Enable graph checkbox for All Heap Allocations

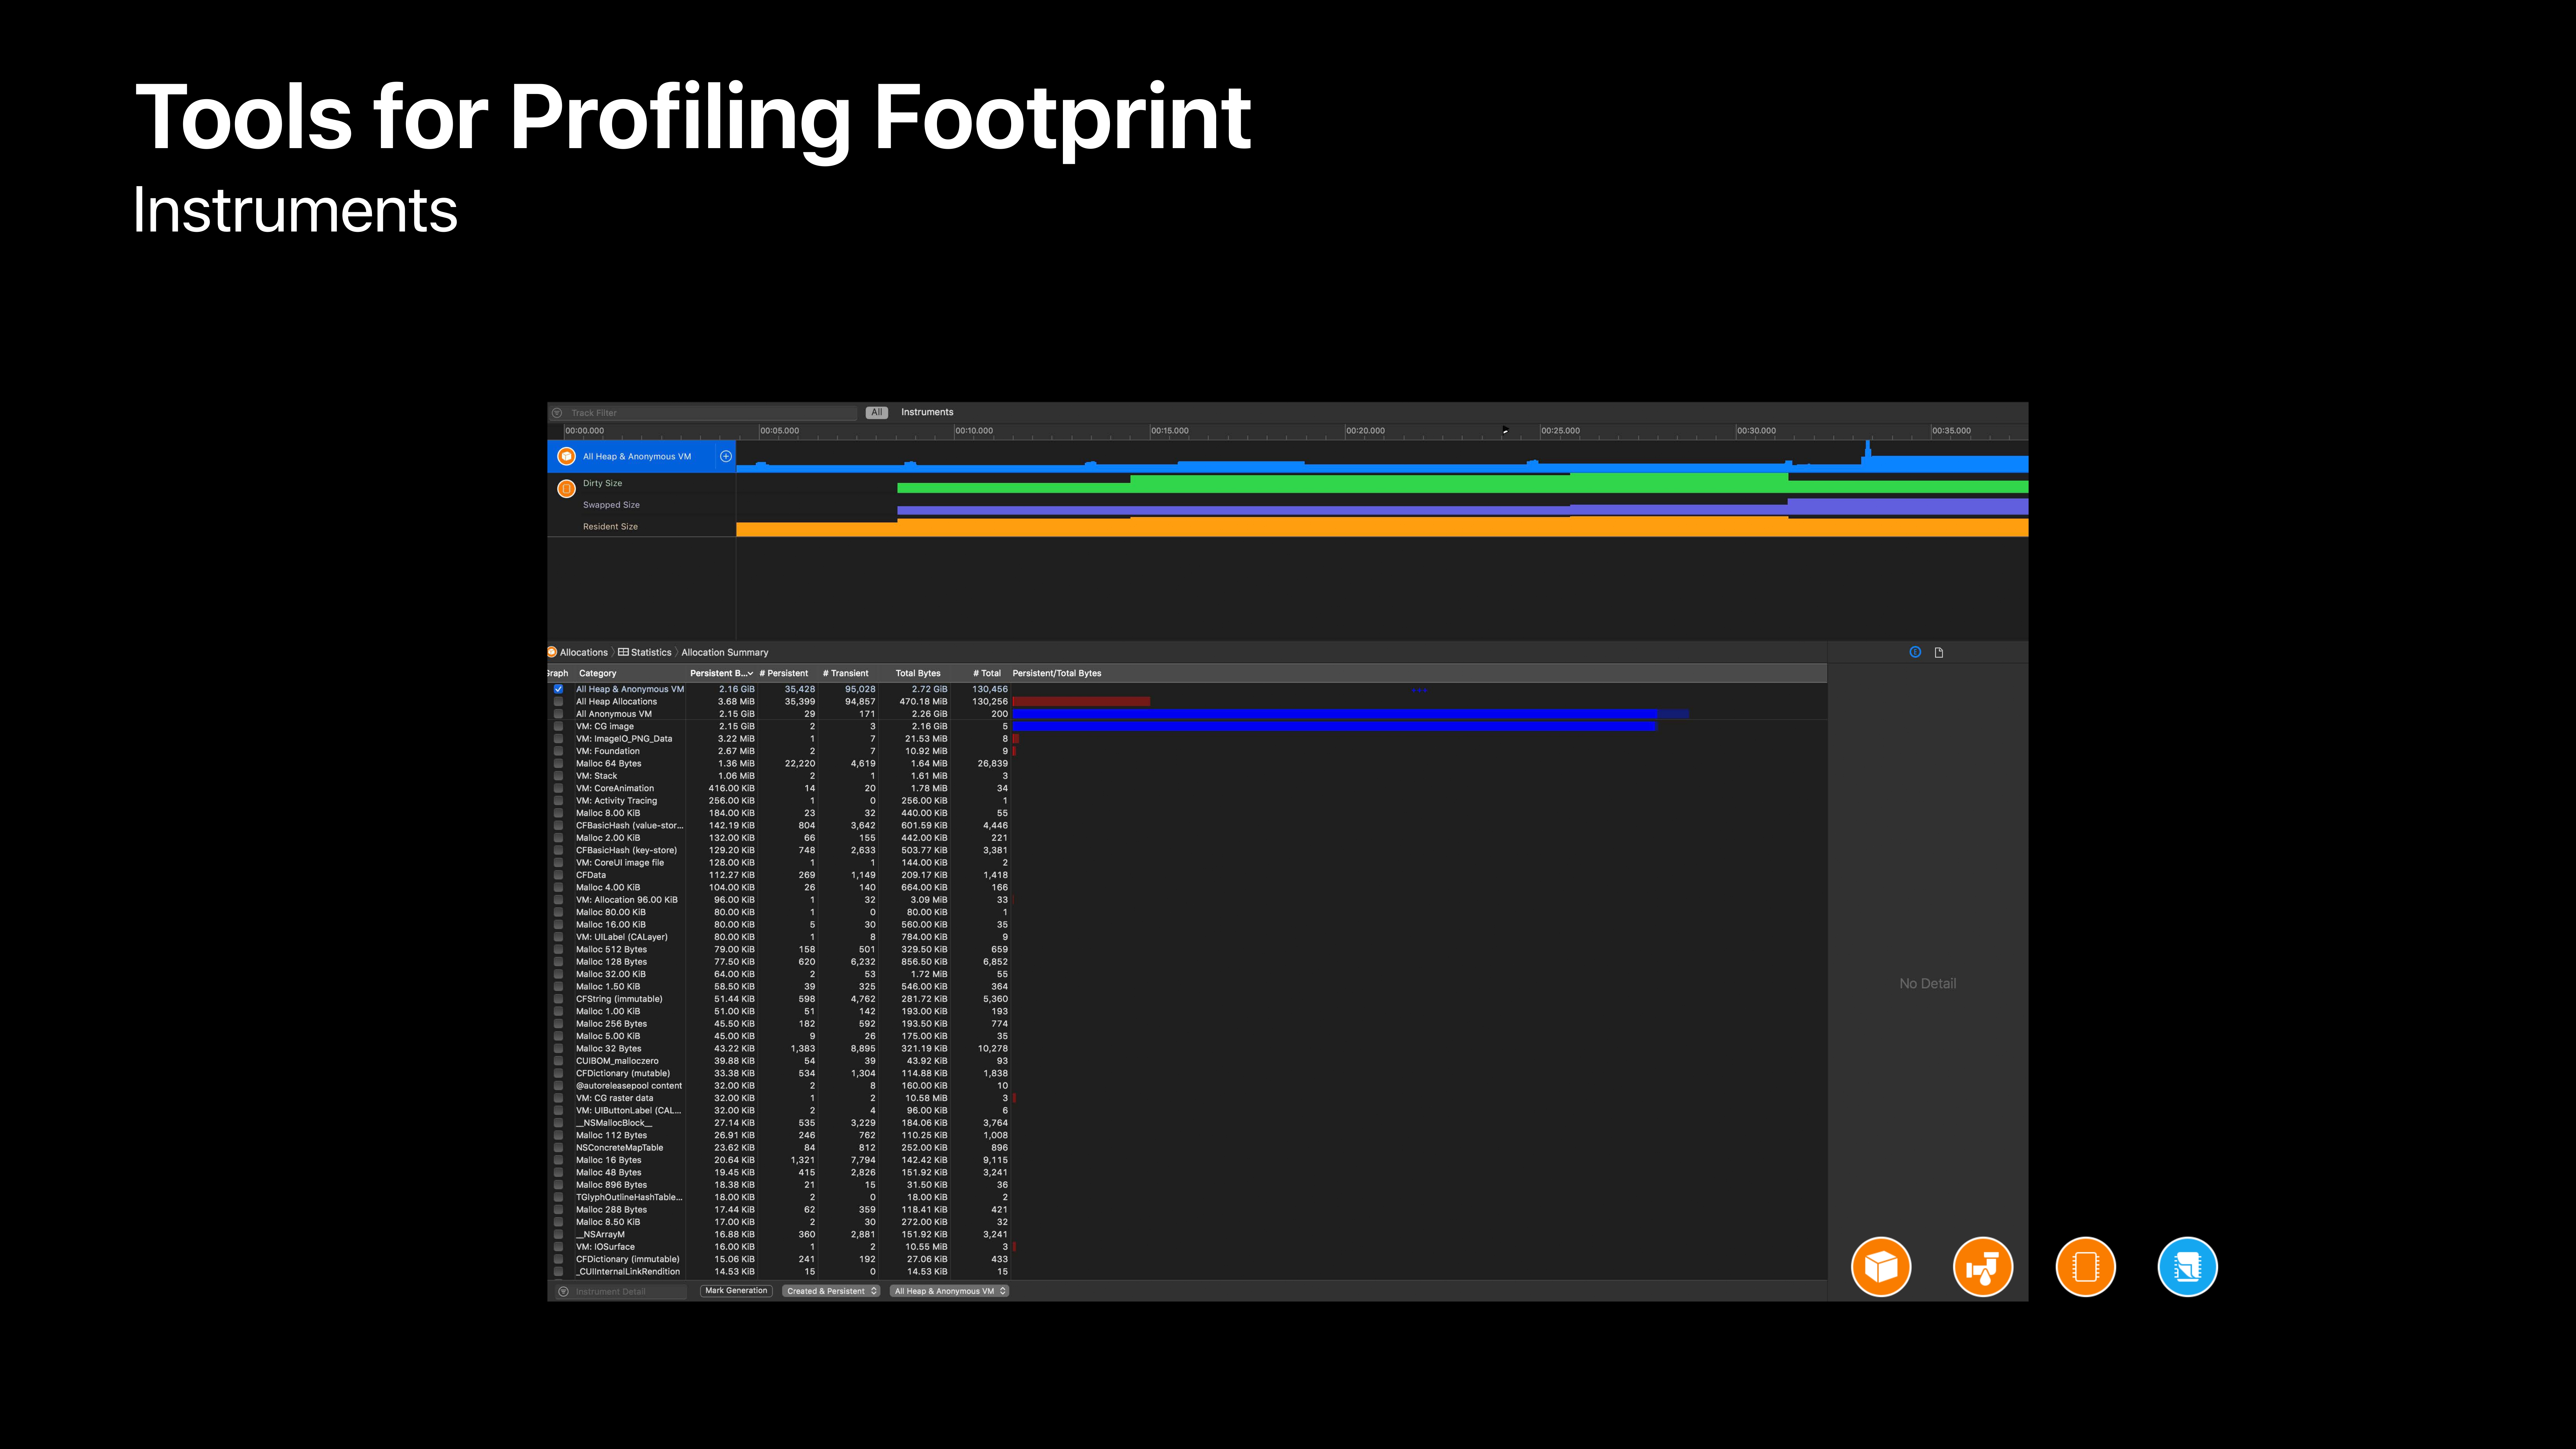558,701
